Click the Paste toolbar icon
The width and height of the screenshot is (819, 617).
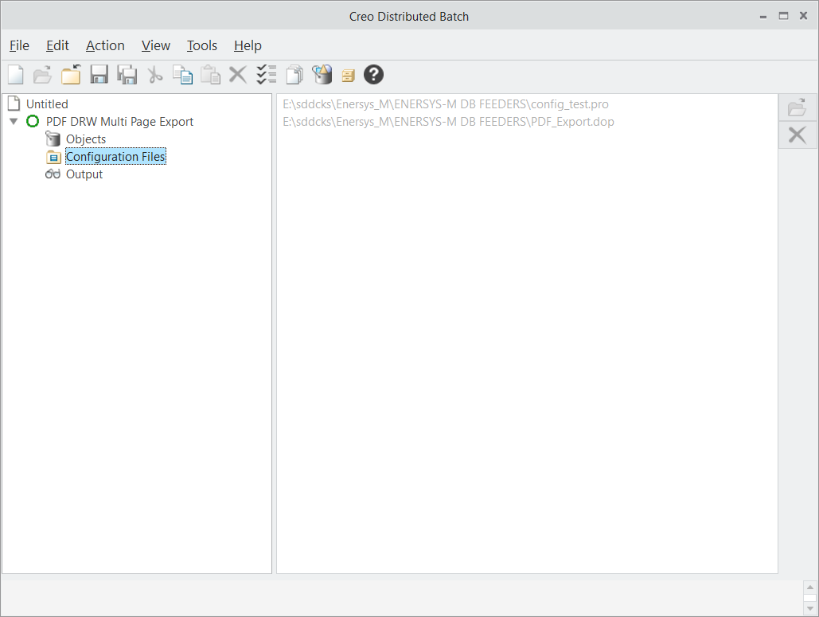210,74
